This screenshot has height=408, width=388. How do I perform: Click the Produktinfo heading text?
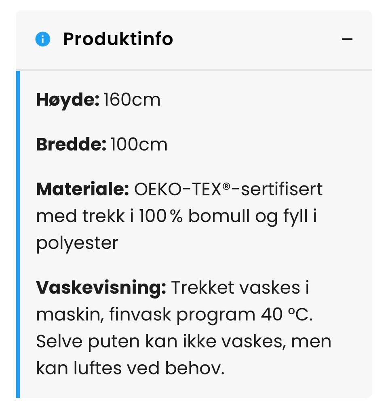click(118, 39)
